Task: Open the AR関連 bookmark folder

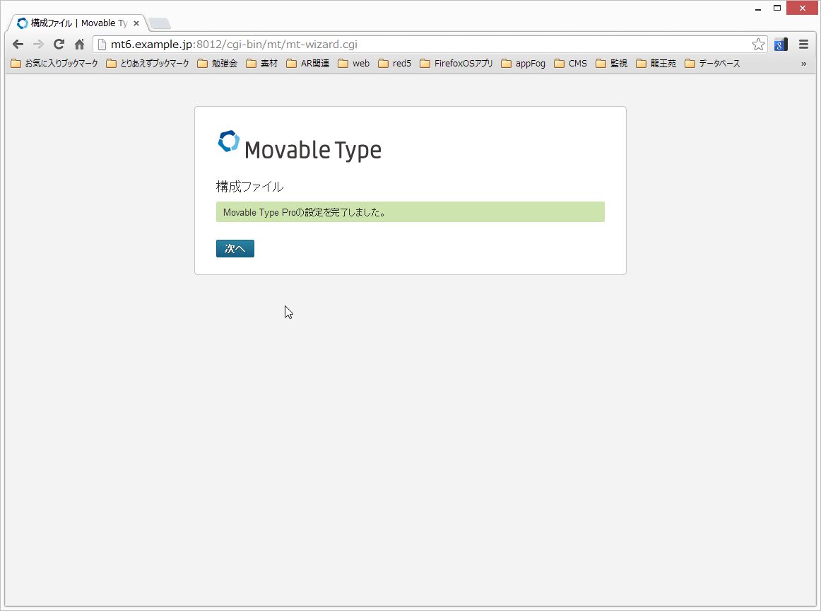Action: pyautogui.click(x=308, y=64)
